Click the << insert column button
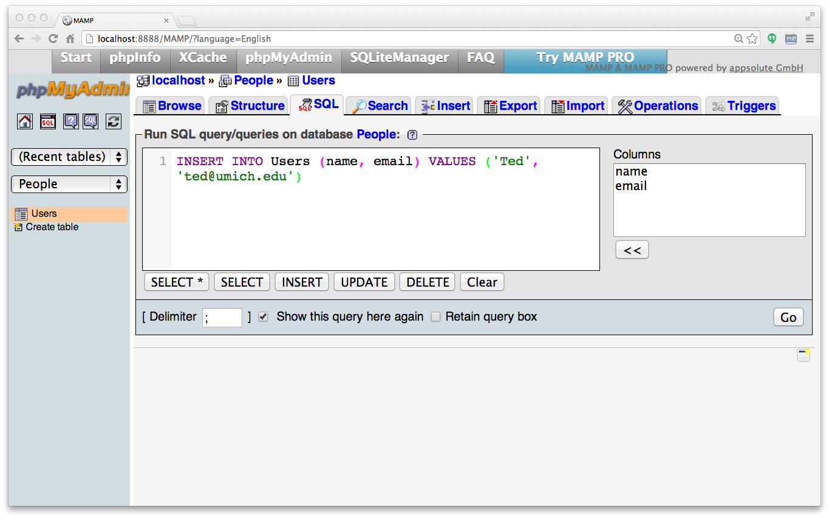Viewport: 829px width, 518px height. [632, 250]
